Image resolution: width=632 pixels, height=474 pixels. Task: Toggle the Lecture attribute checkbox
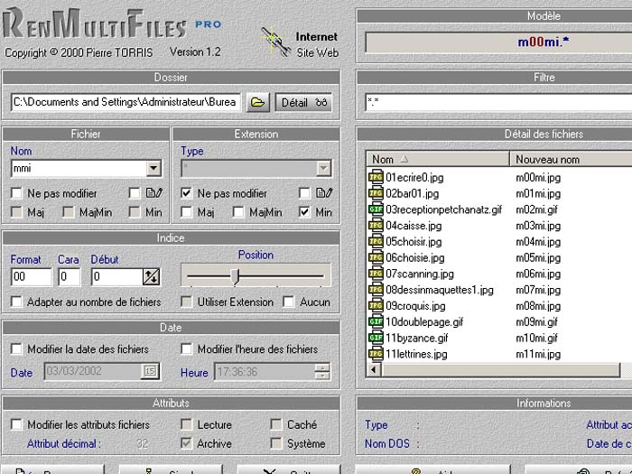(186, 424)
